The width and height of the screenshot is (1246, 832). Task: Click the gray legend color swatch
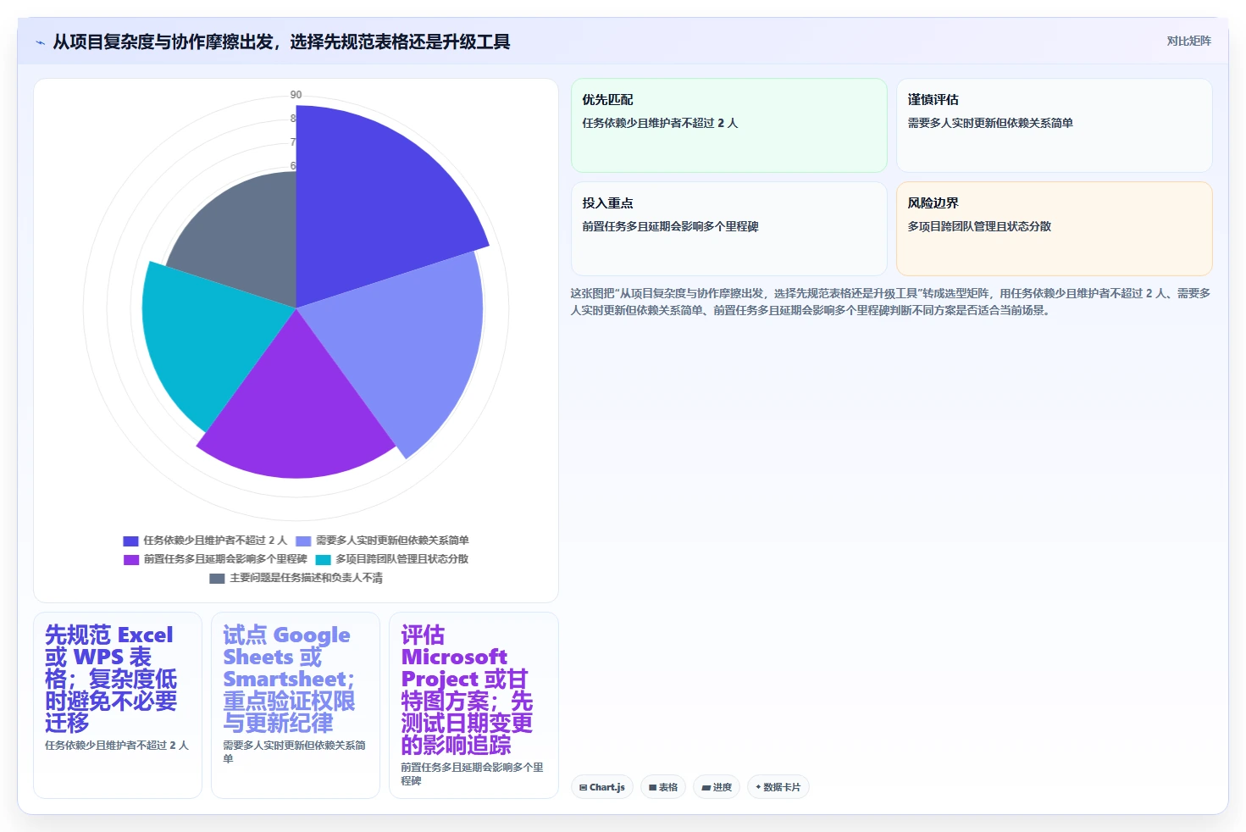(217, 578)
